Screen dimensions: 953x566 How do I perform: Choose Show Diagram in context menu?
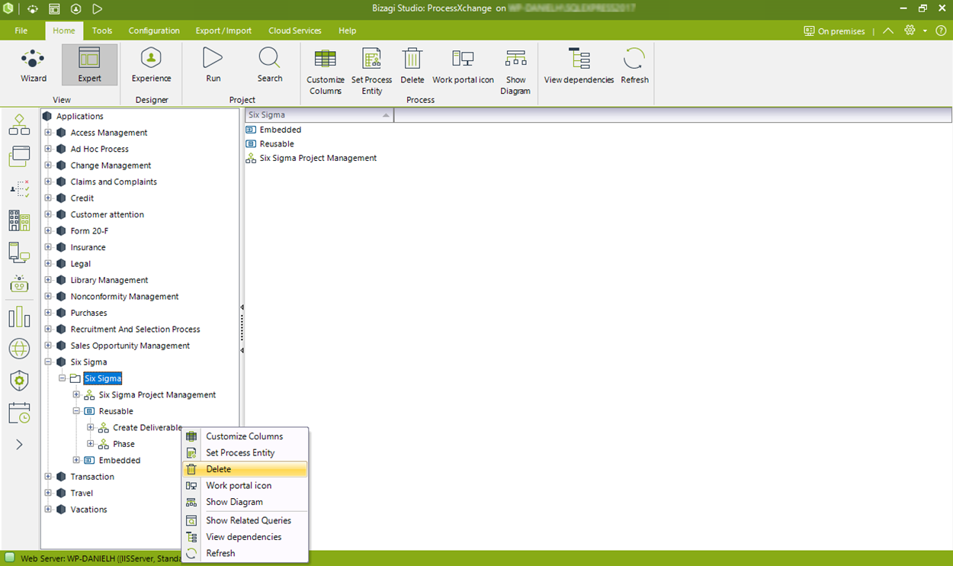(x=245, y=502)
